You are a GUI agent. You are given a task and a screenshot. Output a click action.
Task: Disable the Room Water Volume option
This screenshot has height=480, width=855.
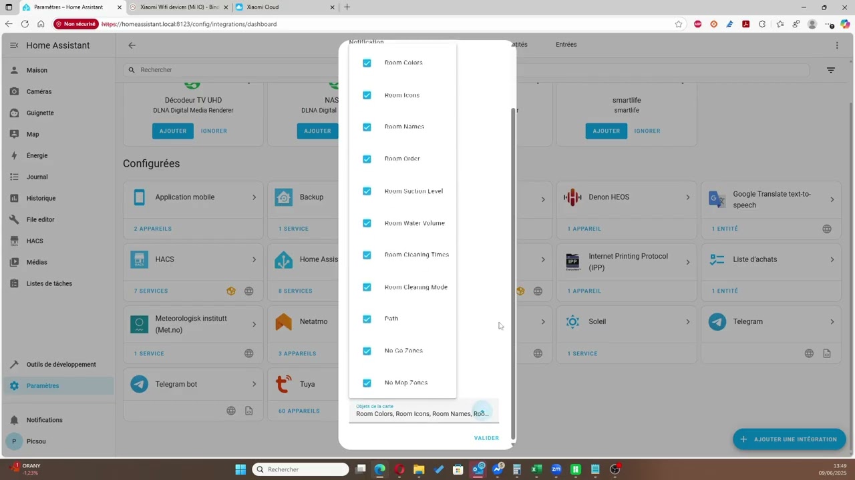(x=367, y=223)
